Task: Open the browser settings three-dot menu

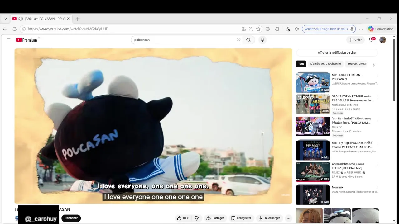Action: coord(361,29)
